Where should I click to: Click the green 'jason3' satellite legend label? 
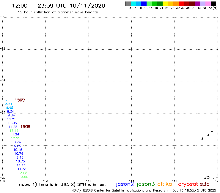[146, 184]
